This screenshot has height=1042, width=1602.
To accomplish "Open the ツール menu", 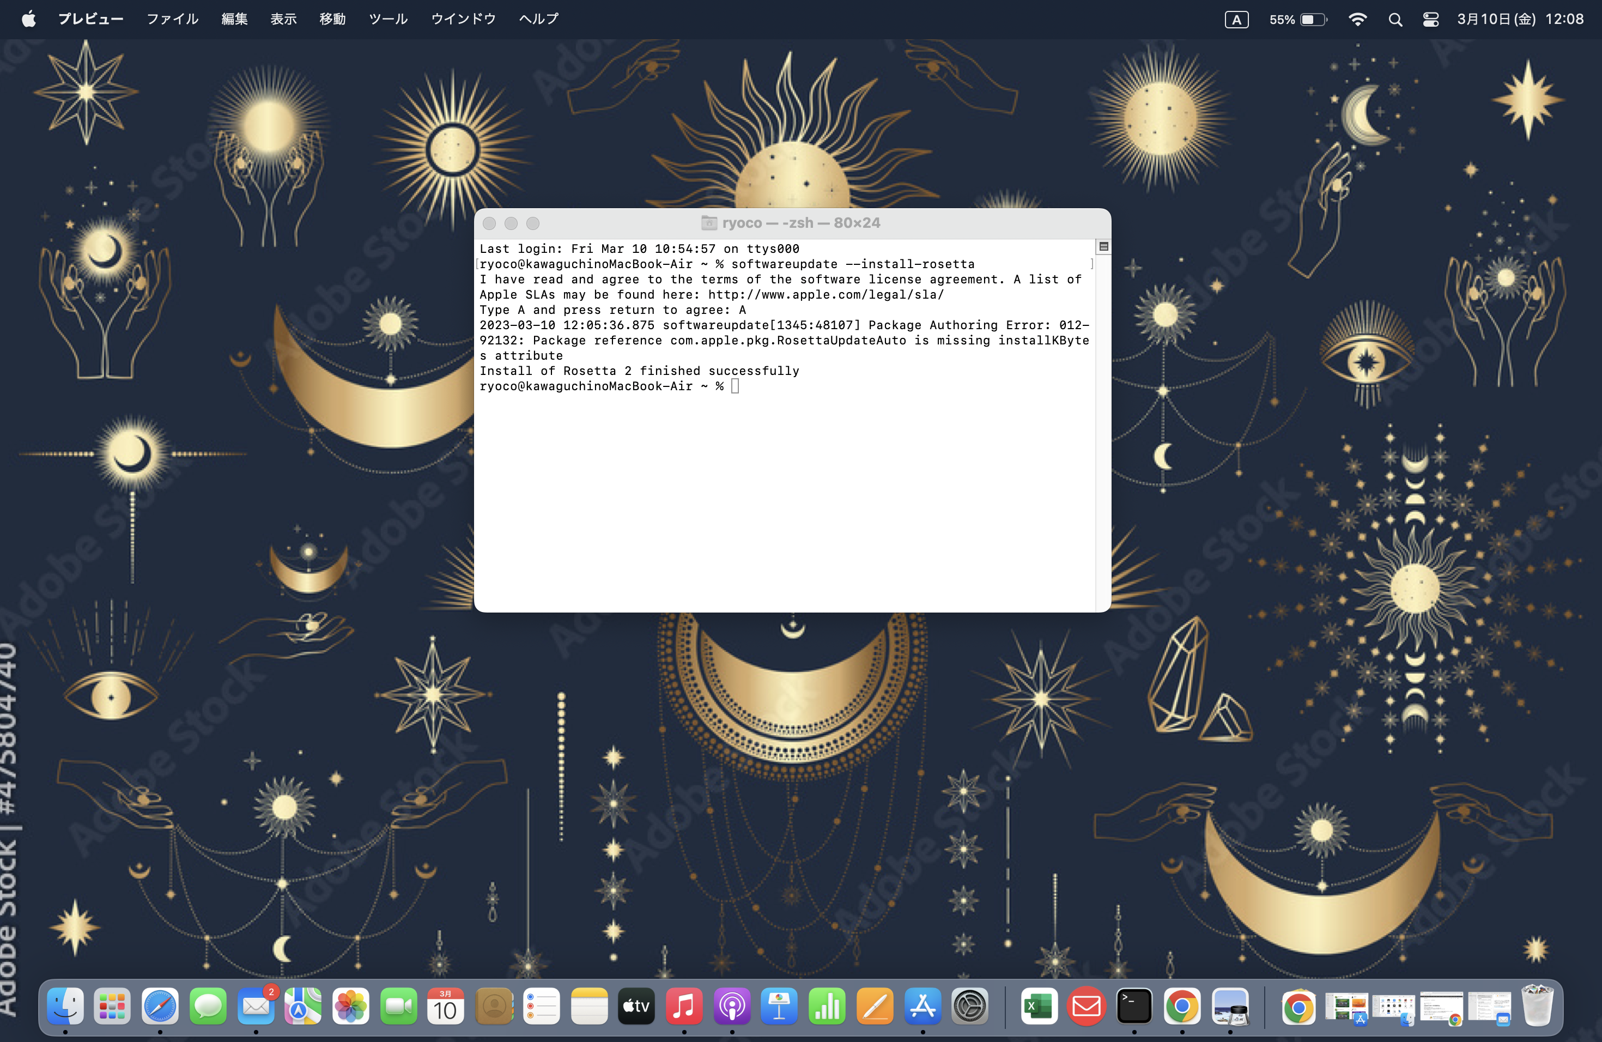I will [388, 19].
